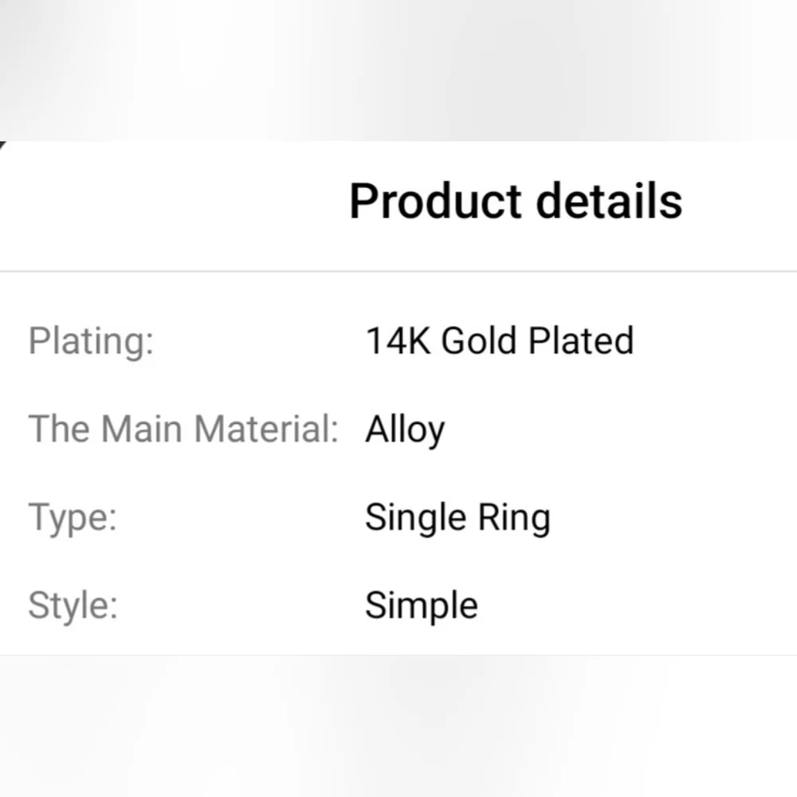The width and height of the screenshot is (797, 797).
Task: Select the Style: label
Action: [73, 606]
